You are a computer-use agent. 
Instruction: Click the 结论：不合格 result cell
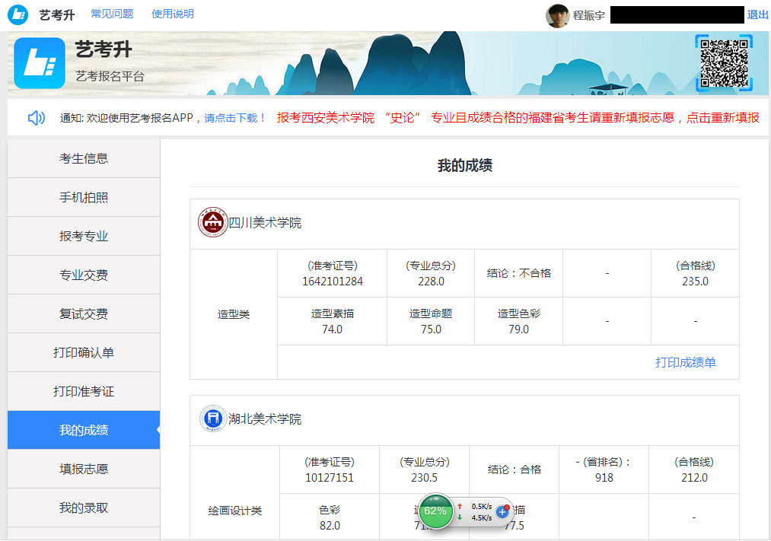(519, 273)
